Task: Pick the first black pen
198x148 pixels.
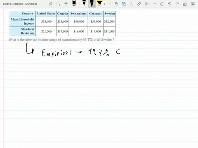Action: (84, 3)
